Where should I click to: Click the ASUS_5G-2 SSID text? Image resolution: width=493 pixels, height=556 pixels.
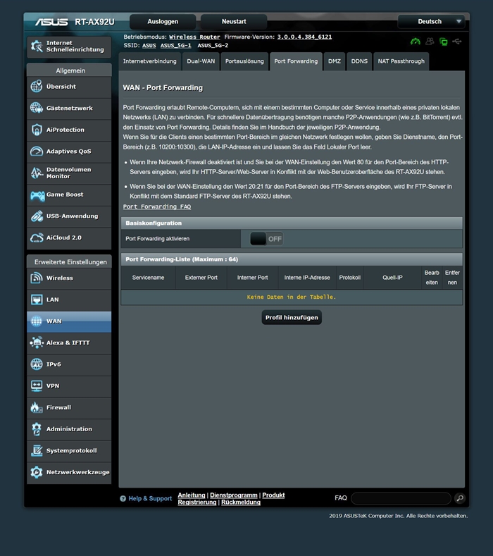pos(213,45)
